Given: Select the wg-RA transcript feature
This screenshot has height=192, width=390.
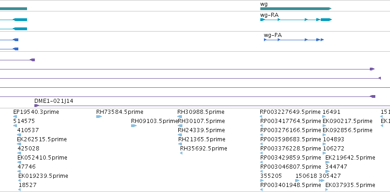Looking at the screenshot, I should pos(296,20).
